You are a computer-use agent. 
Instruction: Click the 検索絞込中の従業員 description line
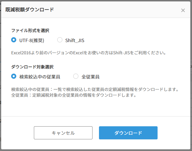coord(95,89)
